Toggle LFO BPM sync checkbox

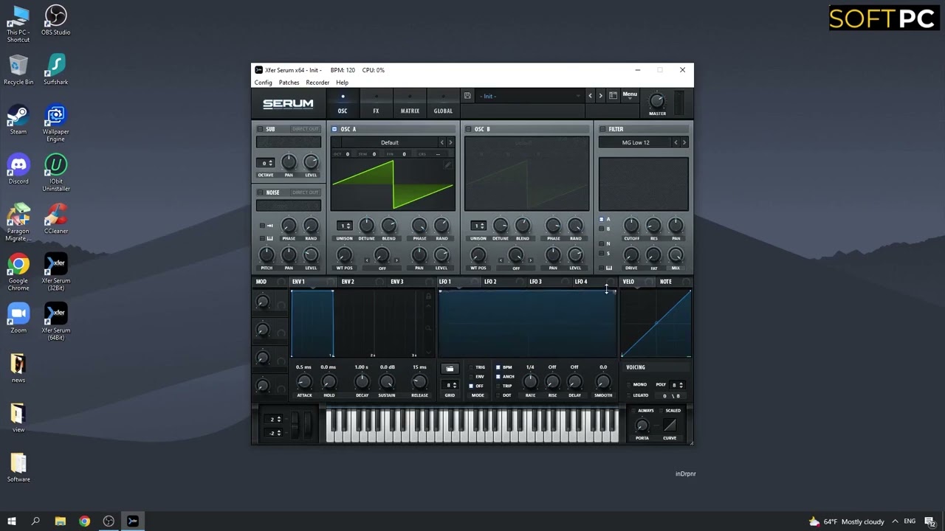[498, 367]
